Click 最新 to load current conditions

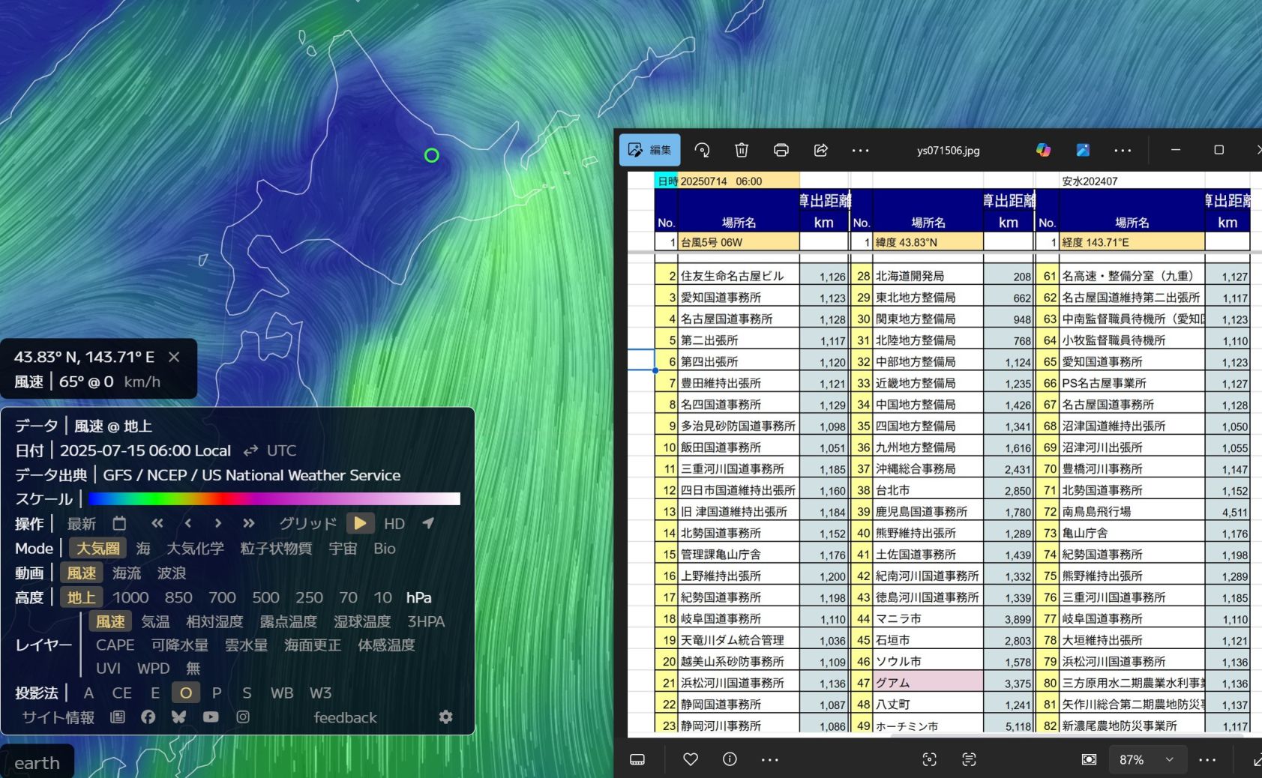click(x=81, y=523)
